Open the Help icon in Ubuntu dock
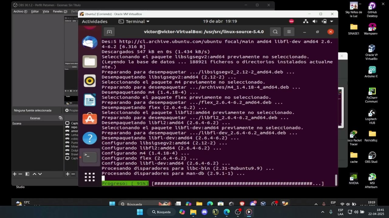 (x=90, y=138)
